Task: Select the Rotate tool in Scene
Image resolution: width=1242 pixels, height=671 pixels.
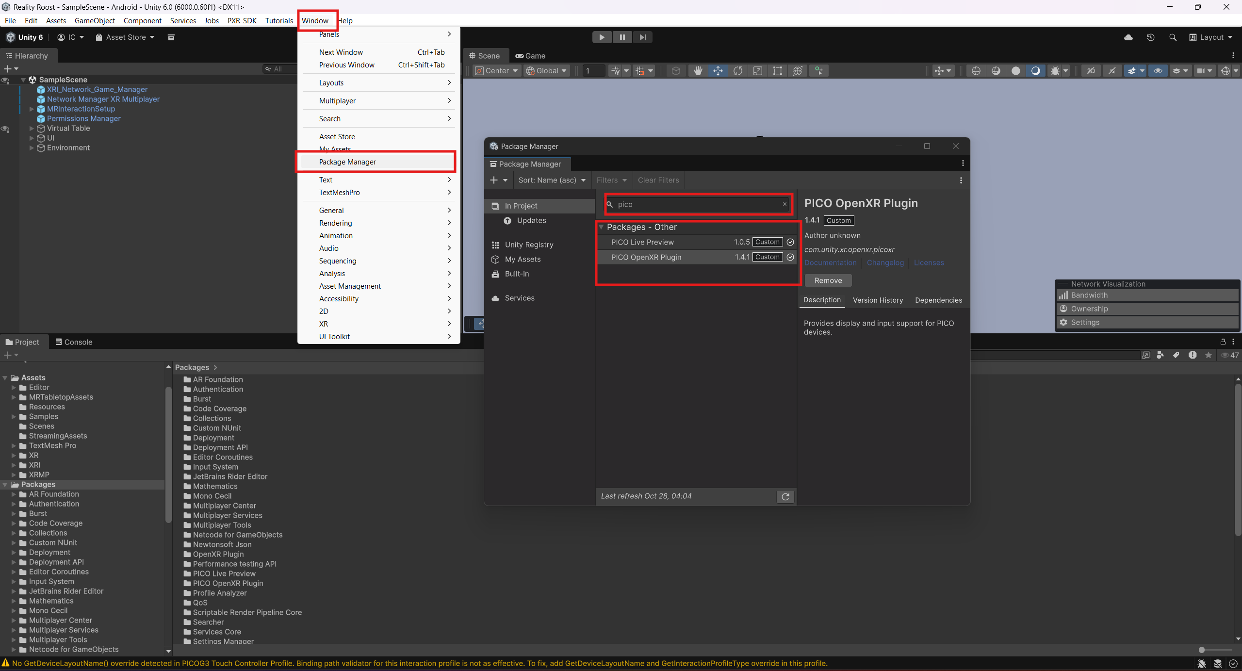Action: [x=737, y=71]
